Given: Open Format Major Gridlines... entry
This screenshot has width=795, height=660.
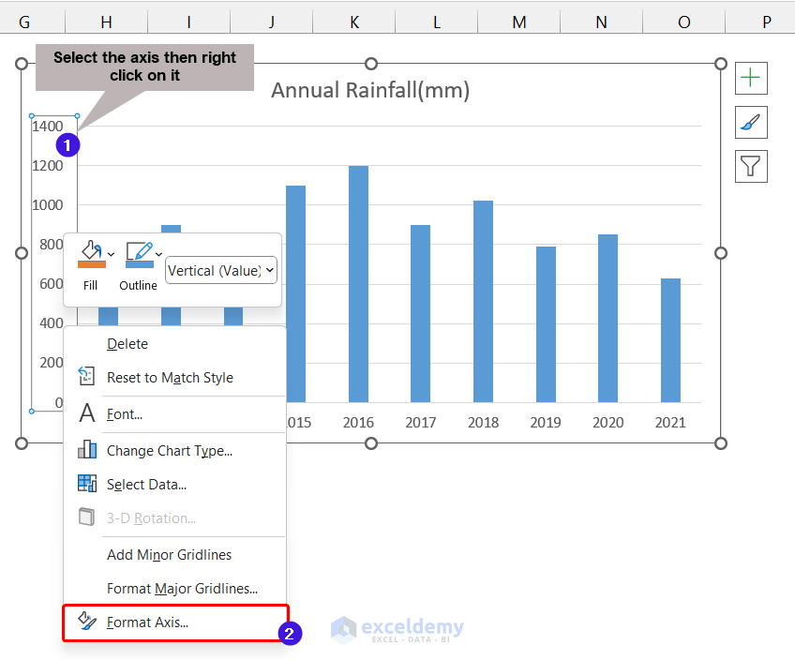Looking at the screenshot, I should click(x=175, y=589).
